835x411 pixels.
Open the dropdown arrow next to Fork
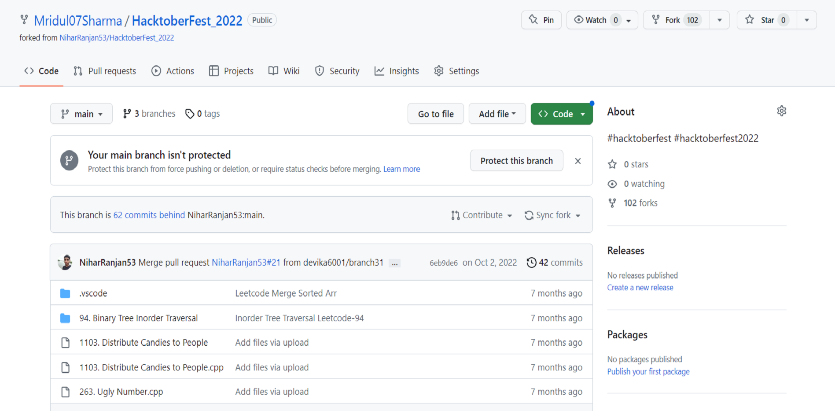(x=720, y=20)
